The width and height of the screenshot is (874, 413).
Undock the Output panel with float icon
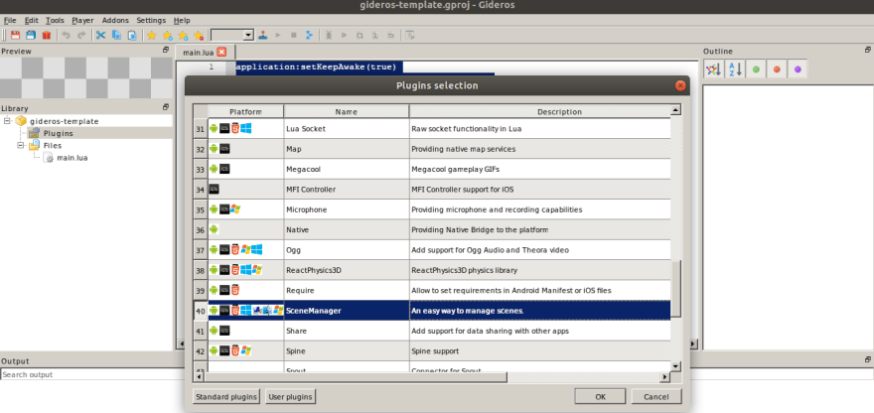868,359
